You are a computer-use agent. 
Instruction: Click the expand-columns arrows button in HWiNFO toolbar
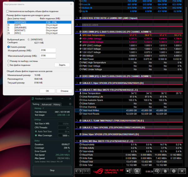tap(79, 171)
